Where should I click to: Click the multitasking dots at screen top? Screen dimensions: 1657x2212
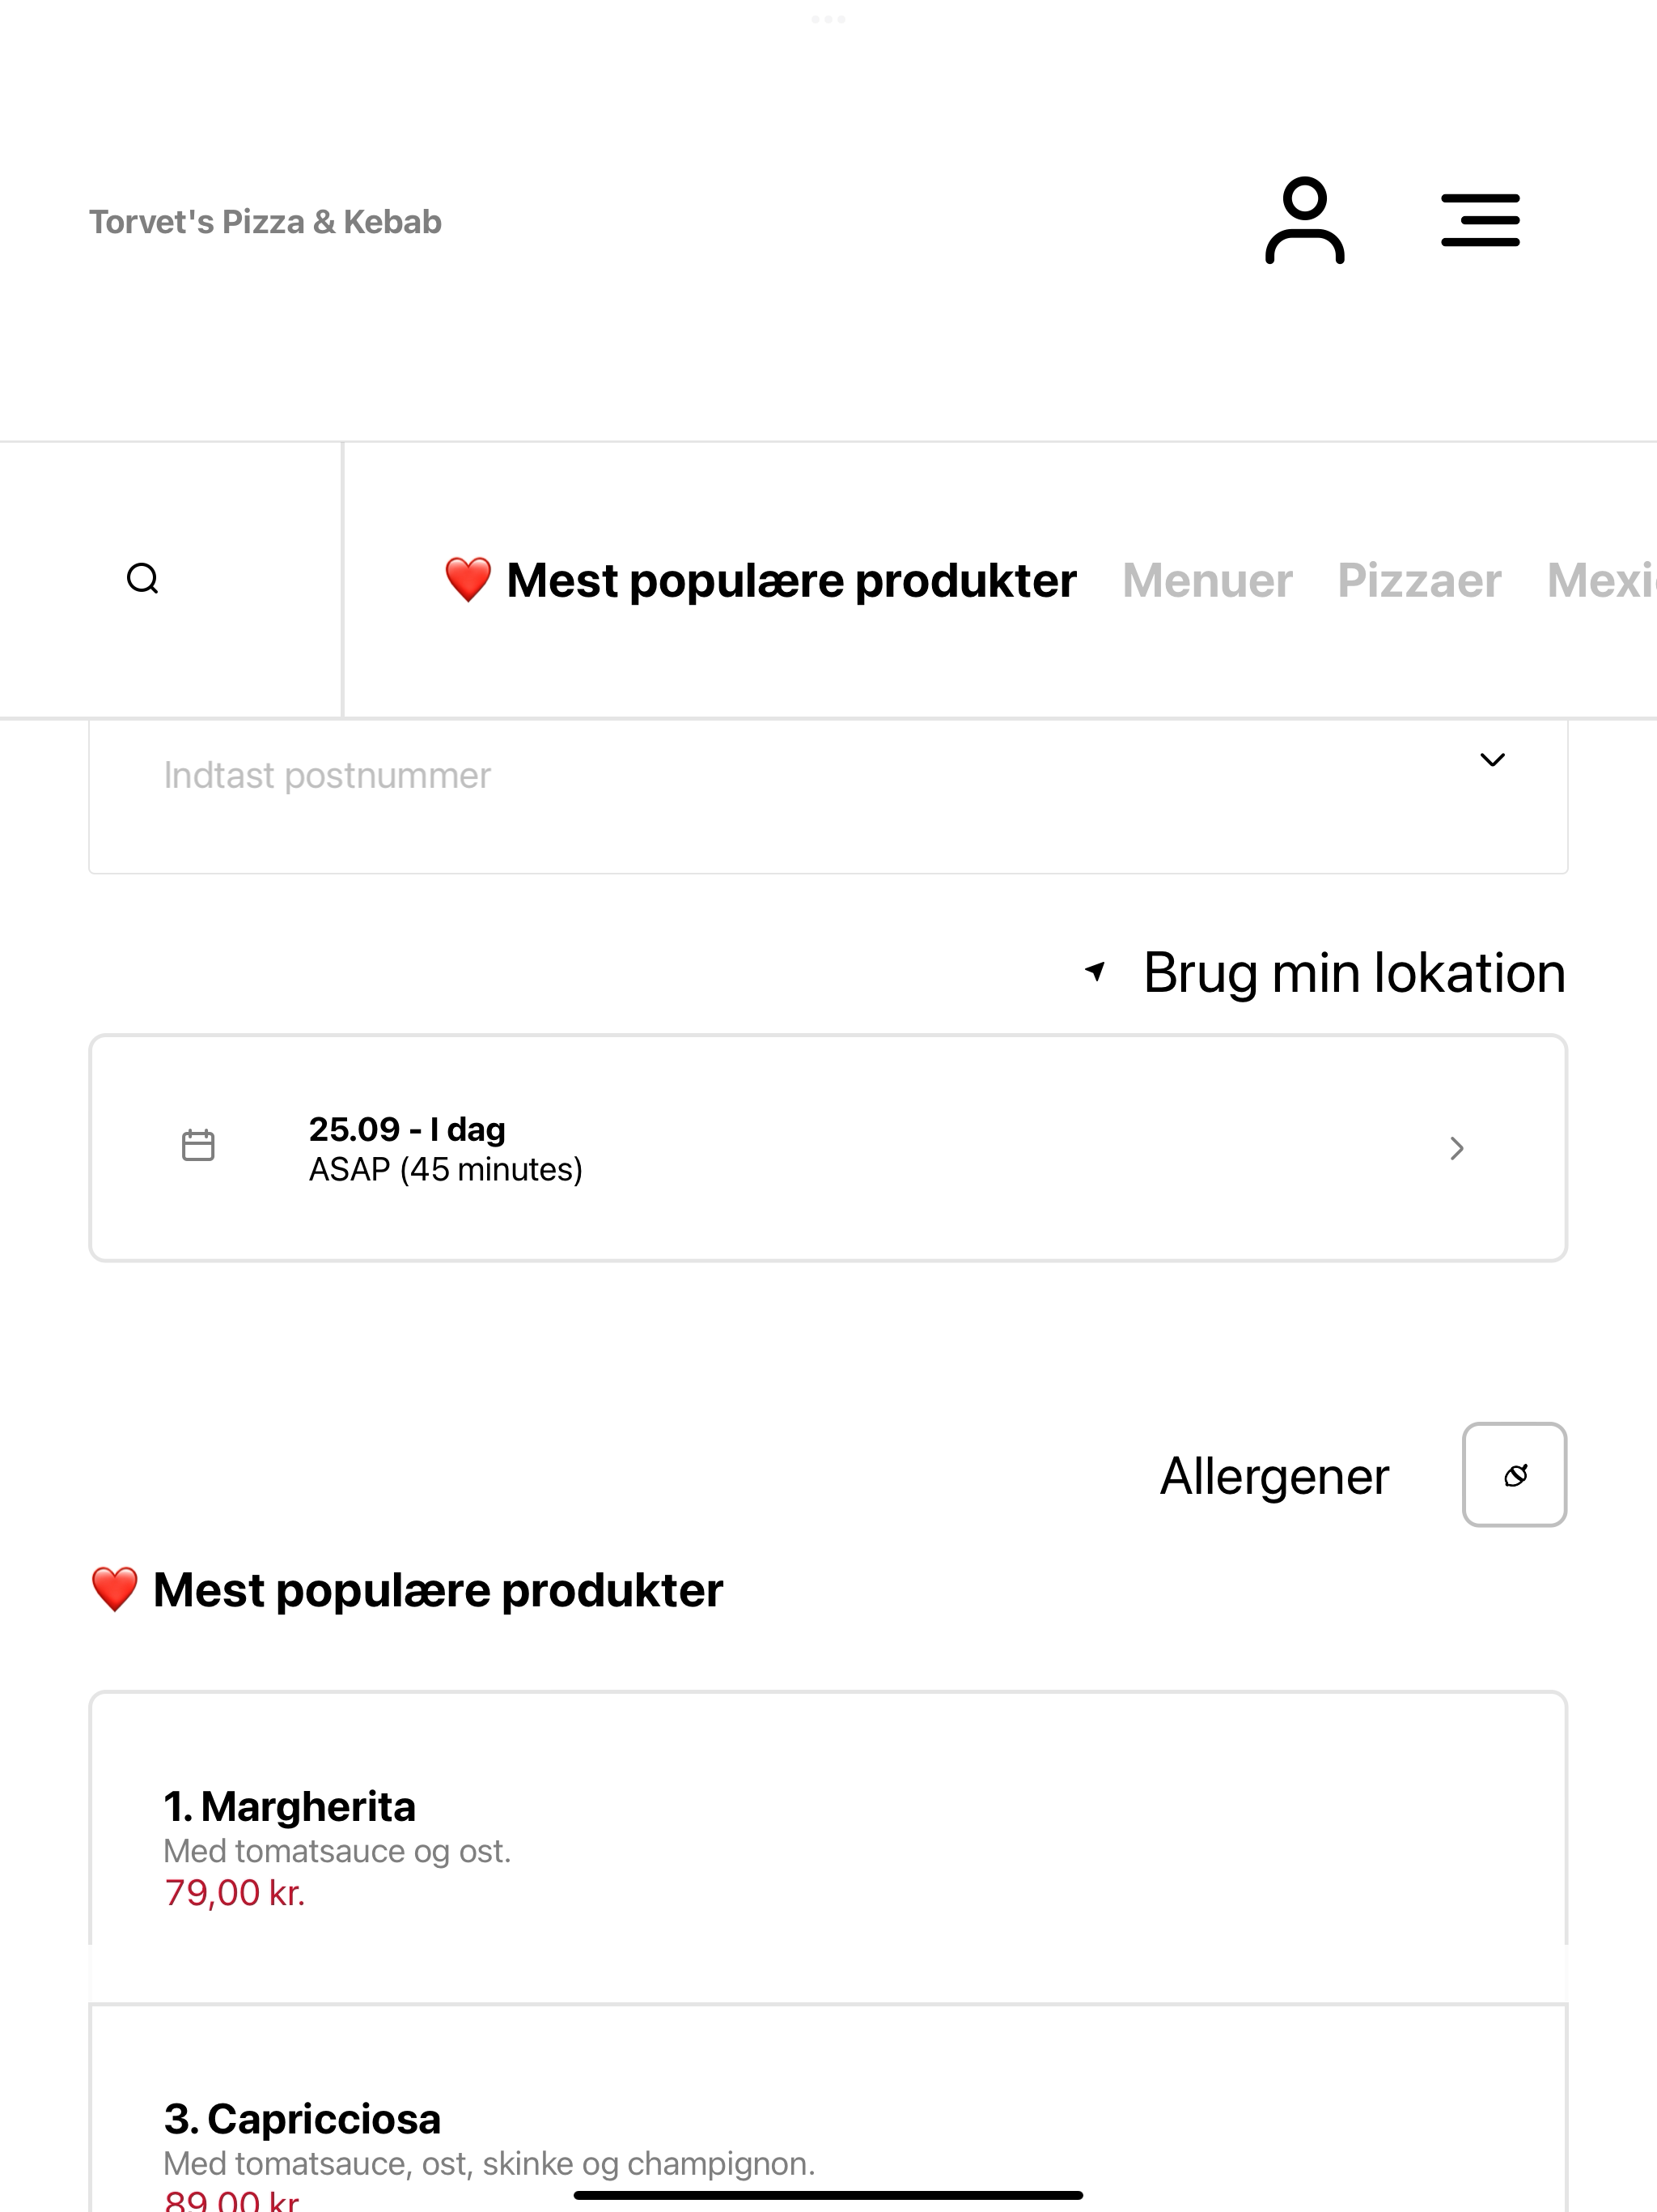pos(828,19)
